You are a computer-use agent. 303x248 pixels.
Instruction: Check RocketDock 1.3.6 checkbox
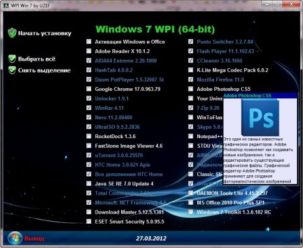coord(89,136)
